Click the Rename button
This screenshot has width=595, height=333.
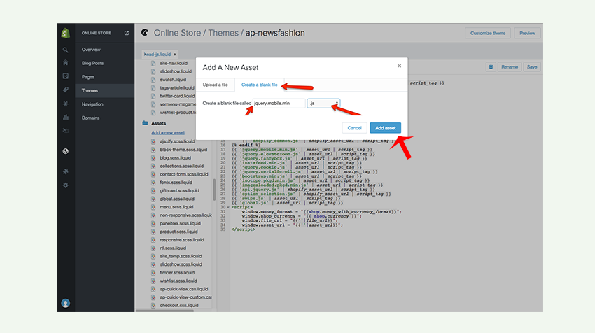pos(509,67)
